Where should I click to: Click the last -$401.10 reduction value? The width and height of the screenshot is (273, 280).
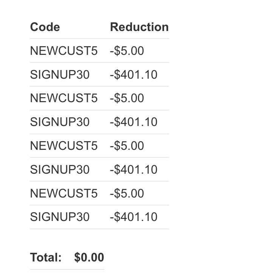coord(133,217)
